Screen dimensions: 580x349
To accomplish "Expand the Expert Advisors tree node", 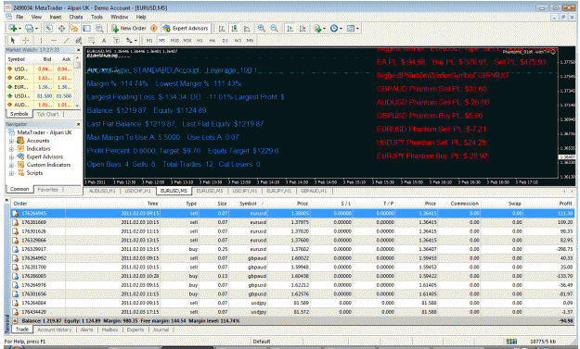I will point(11,157).
